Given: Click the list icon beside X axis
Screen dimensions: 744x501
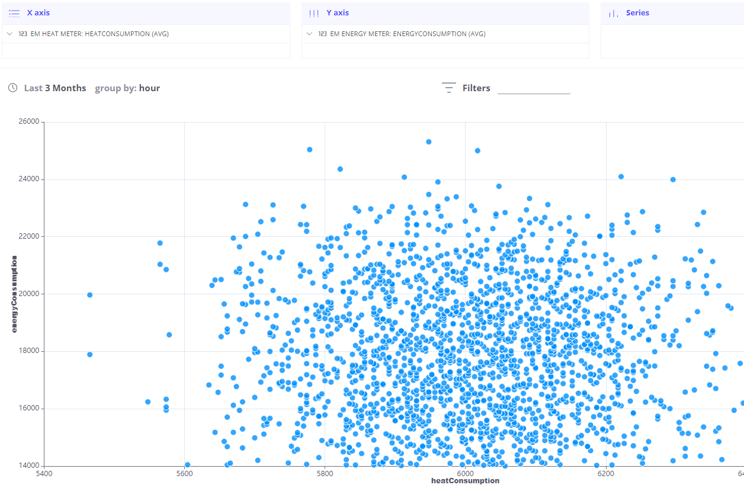Looking at the screenshot, I should [14, 13].
